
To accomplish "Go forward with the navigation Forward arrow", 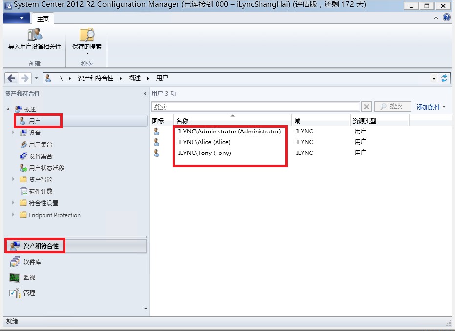I will (x=25, y=78).
